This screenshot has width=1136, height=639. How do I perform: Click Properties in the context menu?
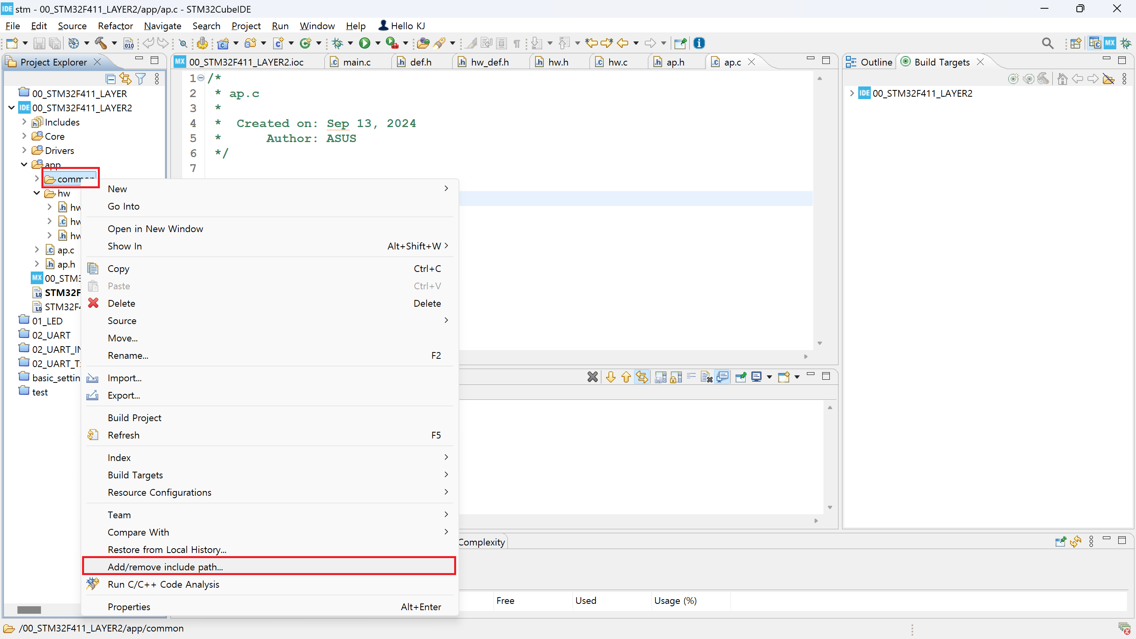click(129, 607)
